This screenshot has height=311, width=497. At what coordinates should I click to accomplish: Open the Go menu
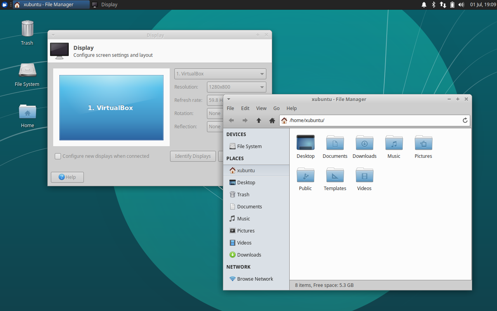(276, 108)
